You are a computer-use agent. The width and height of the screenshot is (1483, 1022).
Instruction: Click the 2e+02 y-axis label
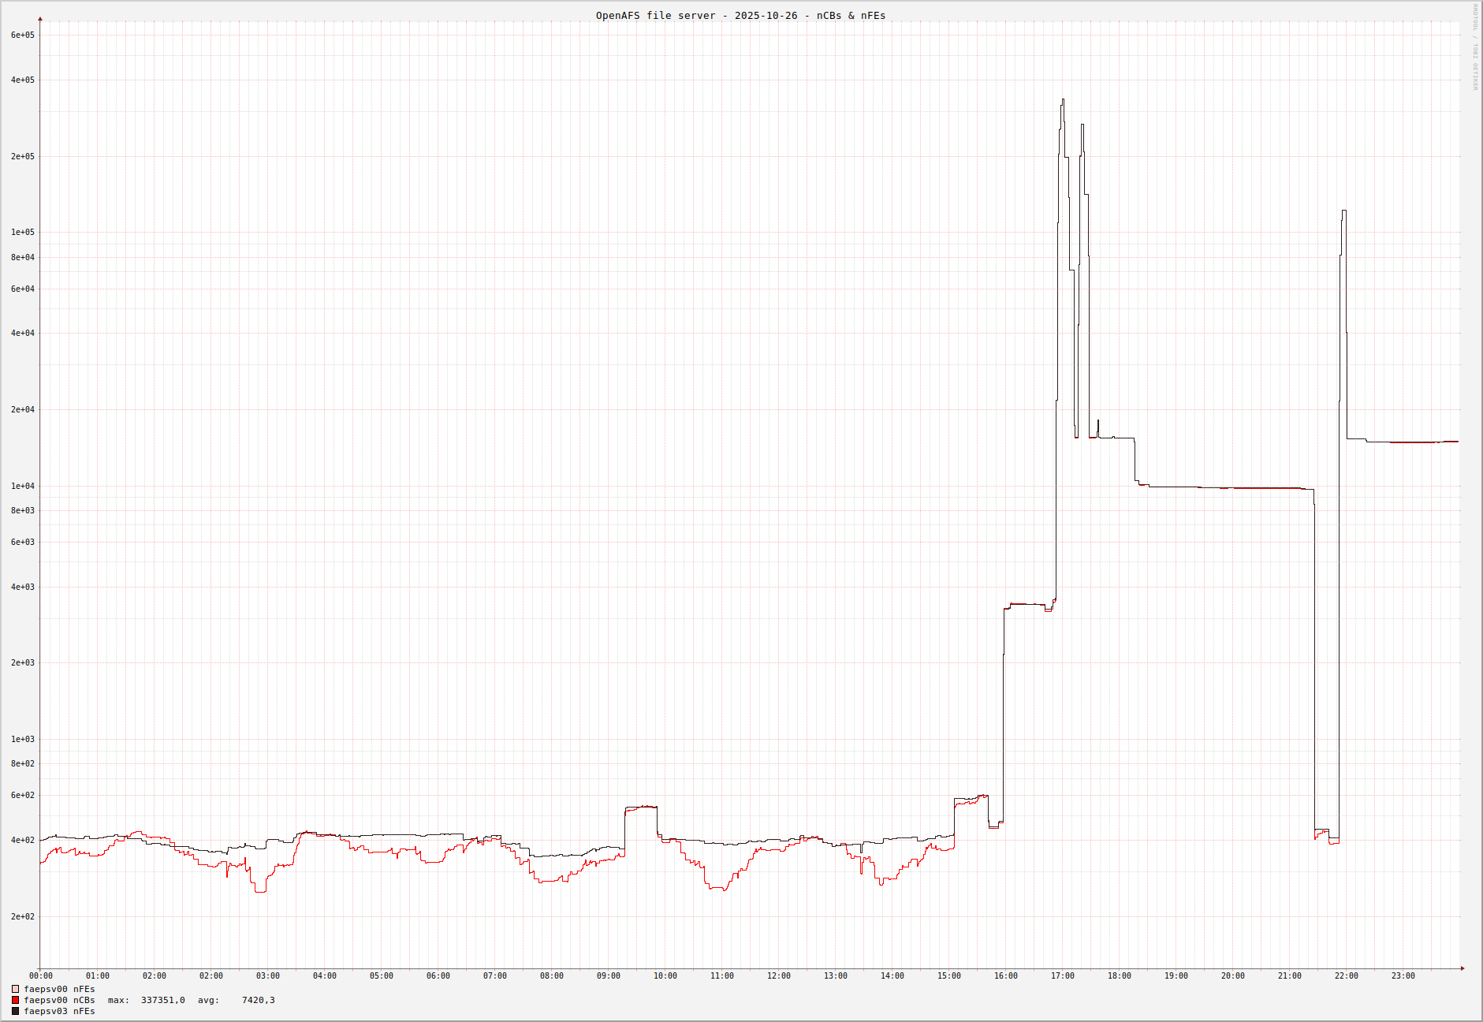point(23,917)
